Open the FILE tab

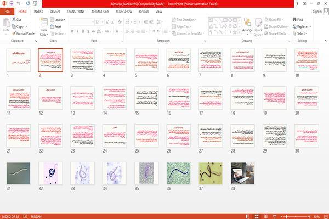coord(7,12)
